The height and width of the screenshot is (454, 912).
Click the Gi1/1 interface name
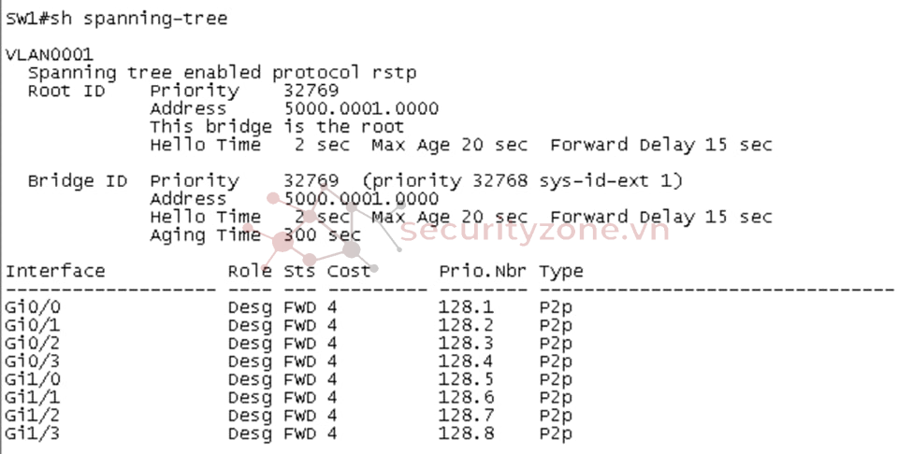coord(32,398)
